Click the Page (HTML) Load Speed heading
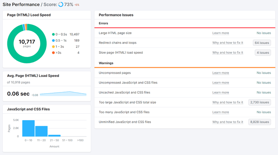This screenshot has height=155, width=278. coord(29,15)
